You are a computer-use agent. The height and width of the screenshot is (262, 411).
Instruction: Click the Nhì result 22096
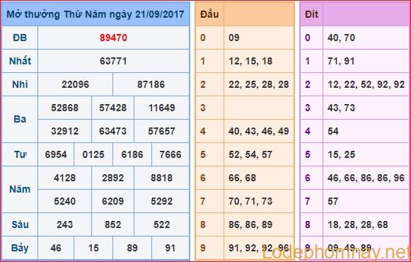pyautogui.click(x=76, y=84)
